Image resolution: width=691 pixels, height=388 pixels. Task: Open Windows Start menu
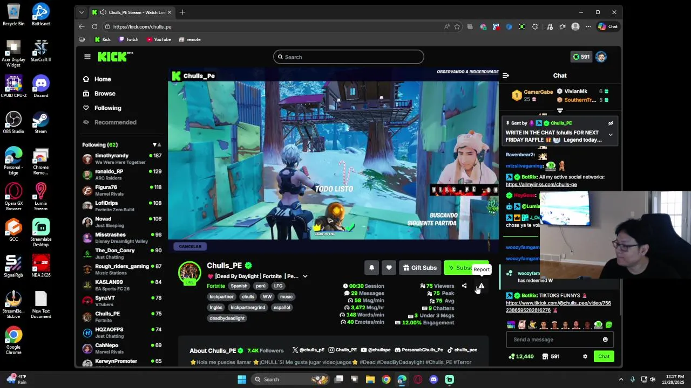(242, 379)
